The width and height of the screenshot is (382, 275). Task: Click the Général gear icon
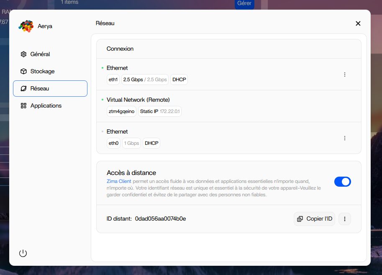click(24, 54)
